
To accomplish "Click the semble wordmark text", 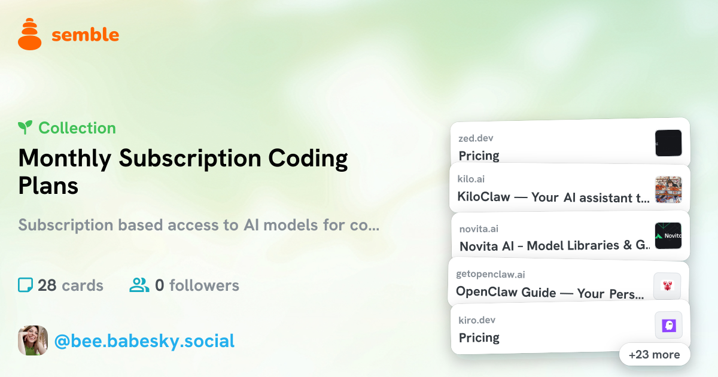I will [86, 35].
